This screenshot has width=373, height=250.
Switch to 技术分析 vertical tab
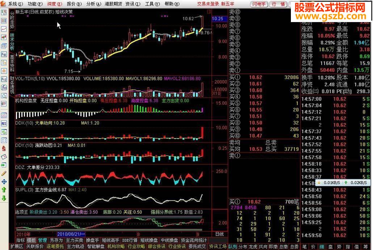[x=12, y=42]
